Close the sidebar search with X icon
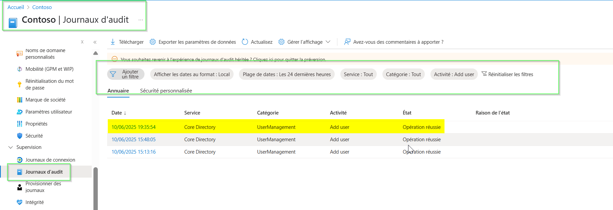 (82, 42)
